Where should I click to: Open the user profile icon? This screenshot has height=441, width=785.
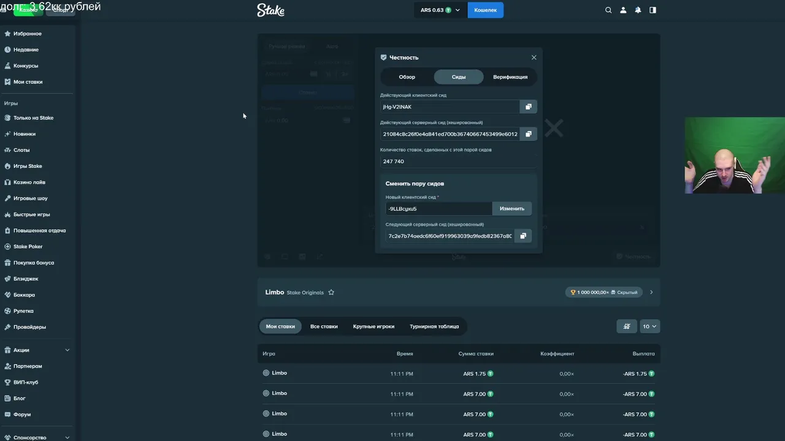pos(623,10)
